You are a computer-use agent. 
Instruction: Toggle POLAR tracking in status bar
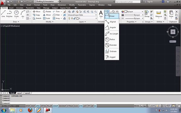point(49,106)
